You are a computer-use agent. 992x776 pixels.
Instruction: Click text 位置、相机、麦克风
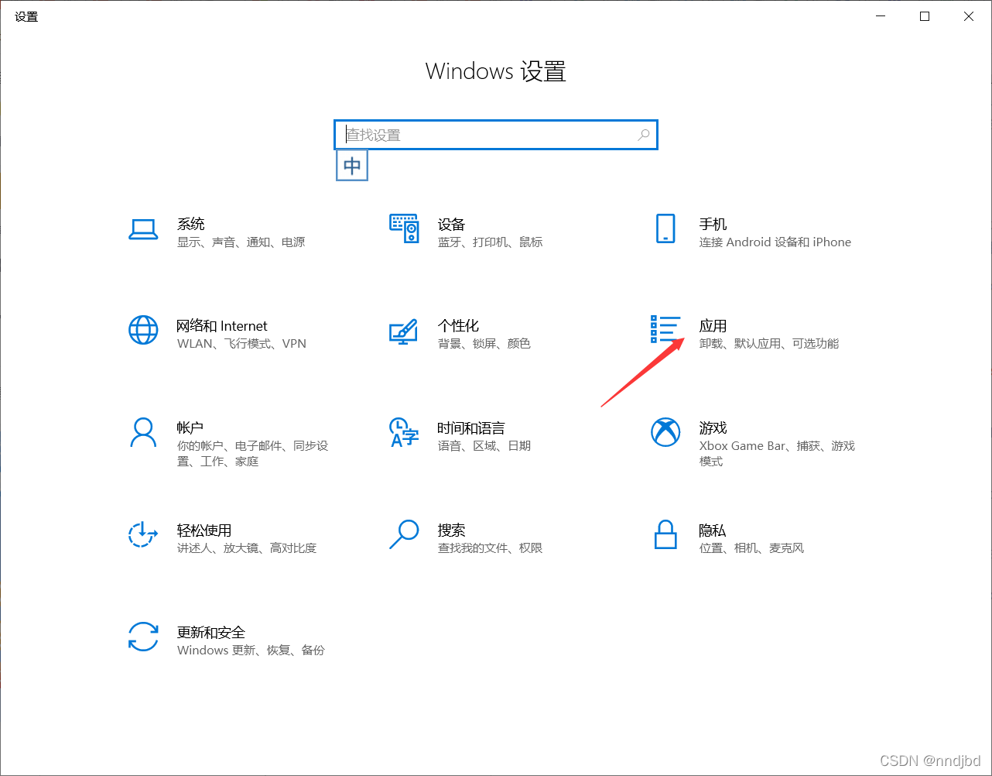pyautogui.click(x=752, y=548)
